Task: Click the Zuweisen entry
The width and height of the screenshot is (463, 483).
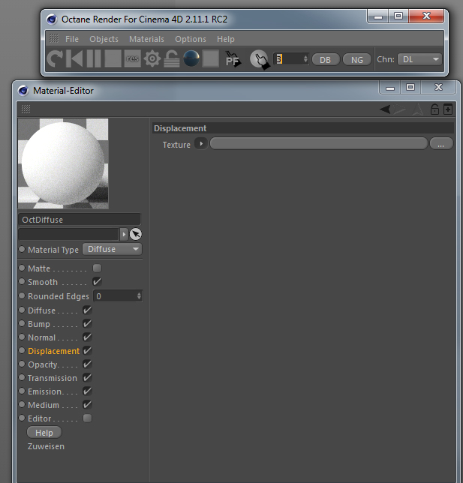Action: point(47,446)
